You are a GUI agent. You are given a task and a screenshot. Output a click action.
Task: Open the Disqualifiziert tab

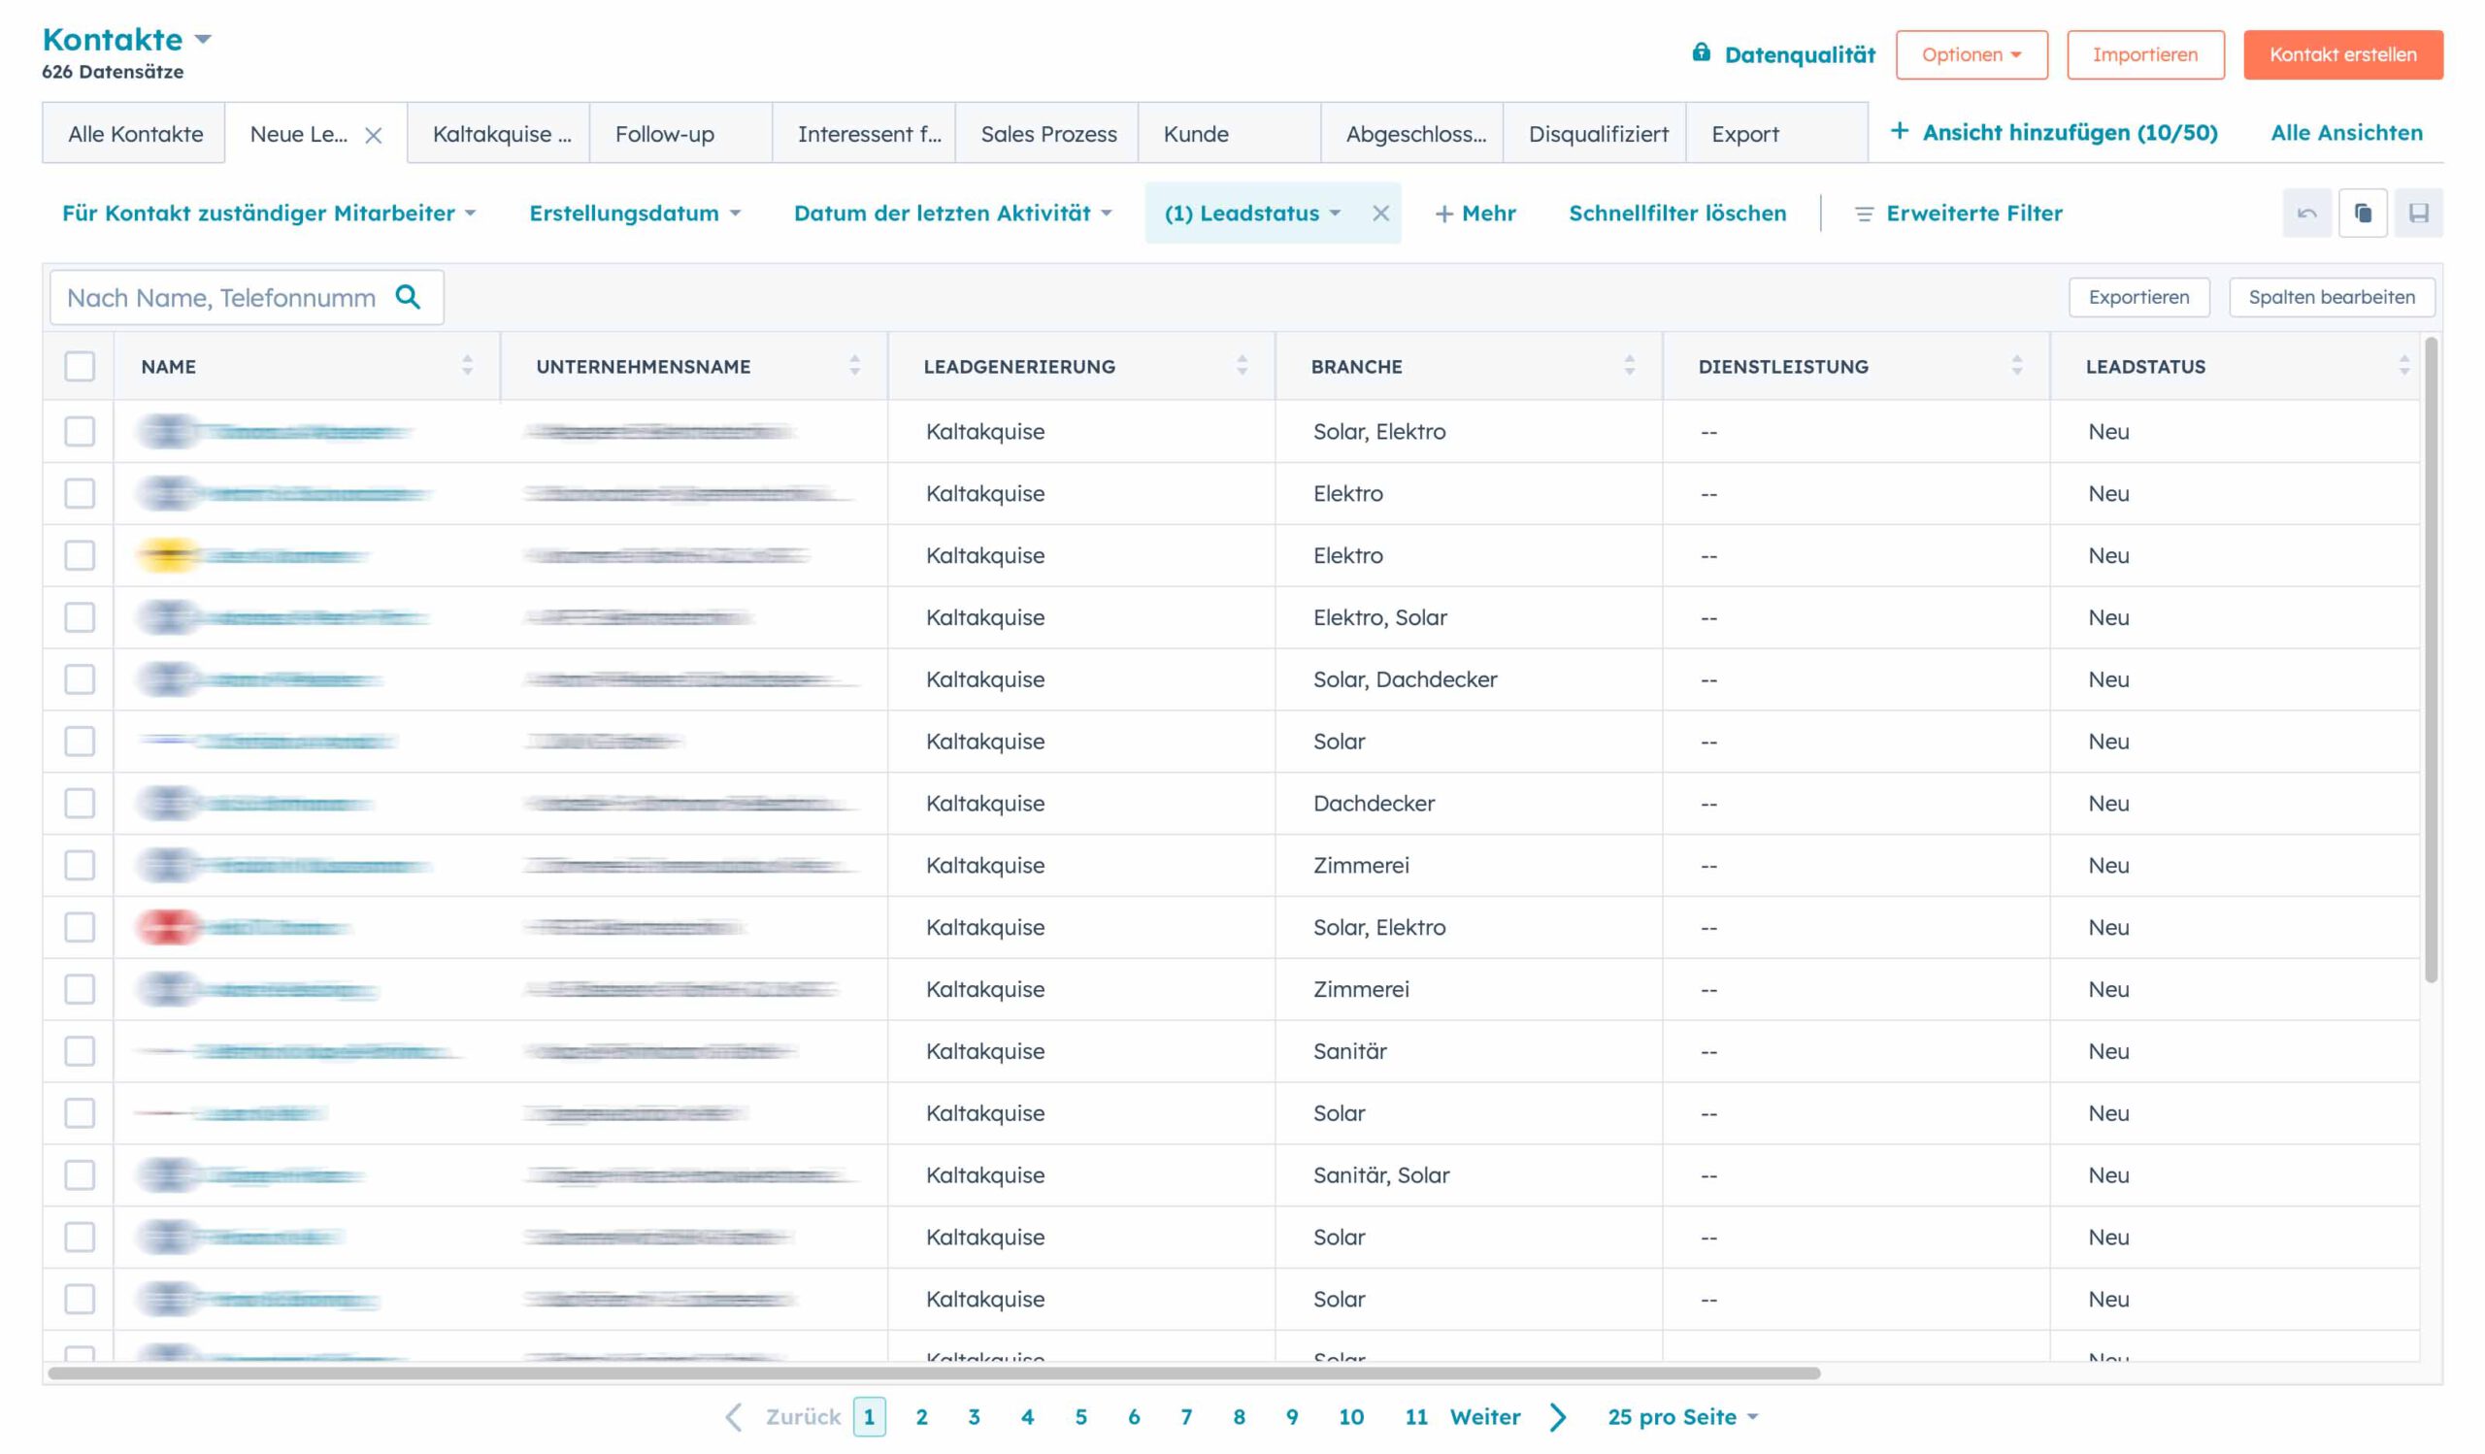pyautogui.click(x=1598, y=134)
